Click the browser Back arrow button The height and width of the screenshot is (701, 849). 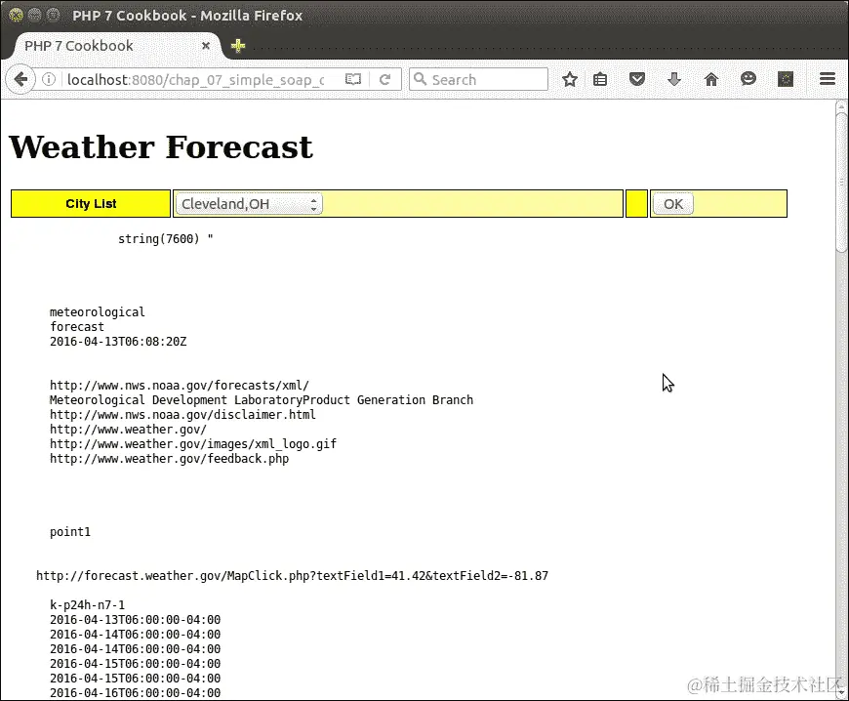click(x=20, y=80)
